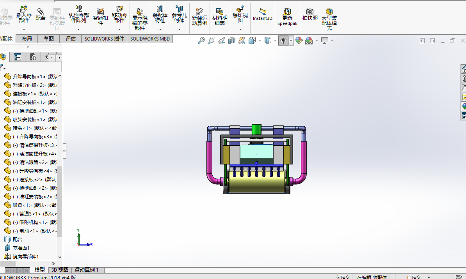Click the Insert Components (插入零部件) tool
Screen dimensions: 466x279
(24, 14)
